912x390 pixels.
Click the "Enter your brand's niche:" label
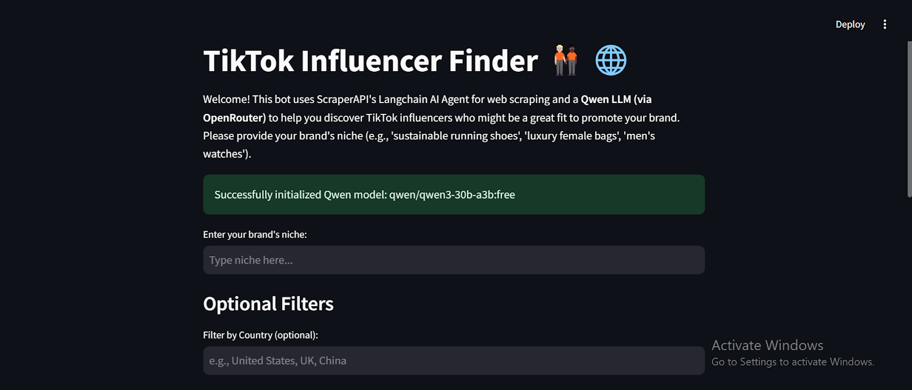pos(255,235)
